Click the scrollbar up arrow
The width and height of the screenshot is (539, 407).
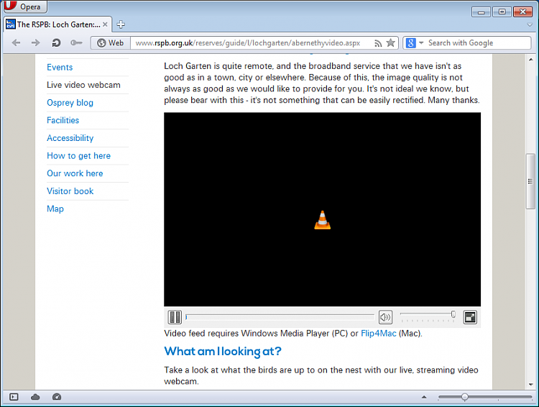[531, 60]
